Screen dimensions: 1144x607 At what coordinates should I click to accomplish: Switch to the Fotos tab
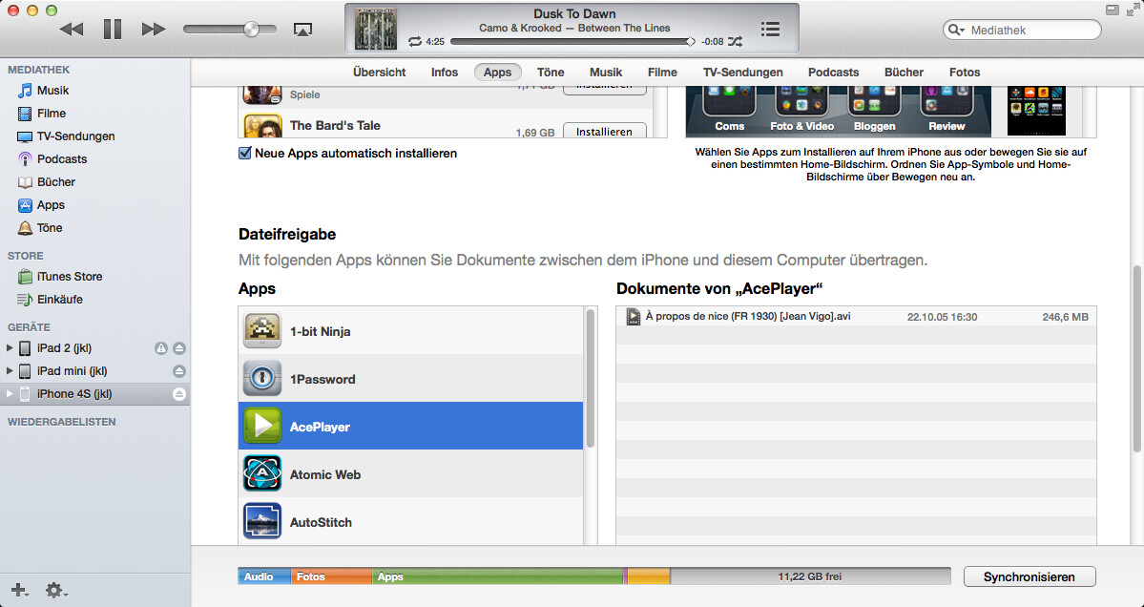(x=965, y=73)
